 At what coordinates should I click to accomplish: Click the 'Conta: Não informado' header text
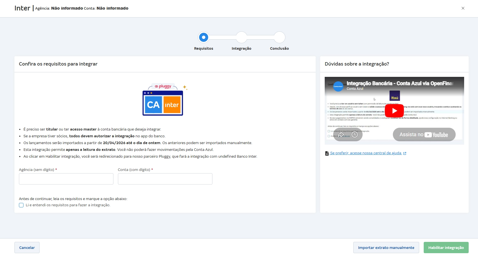[106, 8]
